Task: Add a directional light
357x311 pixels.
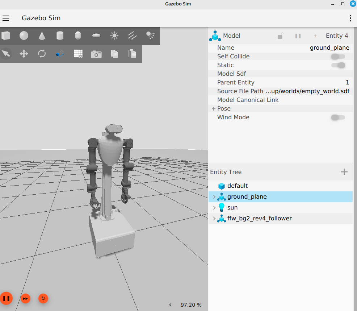Action: 132,36
